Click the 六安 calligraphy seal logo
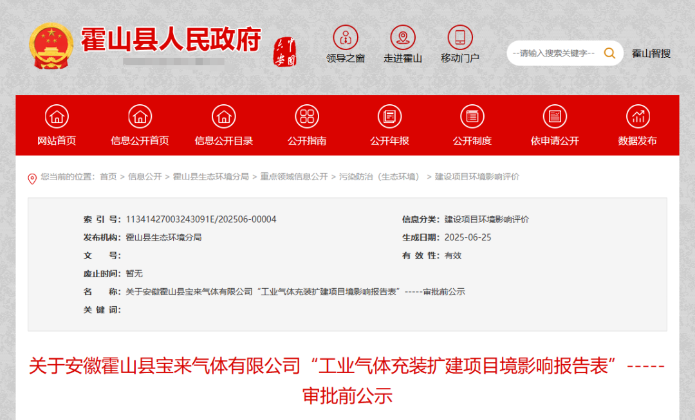 click(x=284, y=52)
